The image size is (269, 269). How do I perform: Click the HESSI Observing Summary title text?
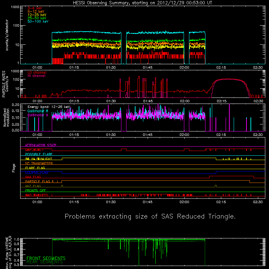coord(142,3)
